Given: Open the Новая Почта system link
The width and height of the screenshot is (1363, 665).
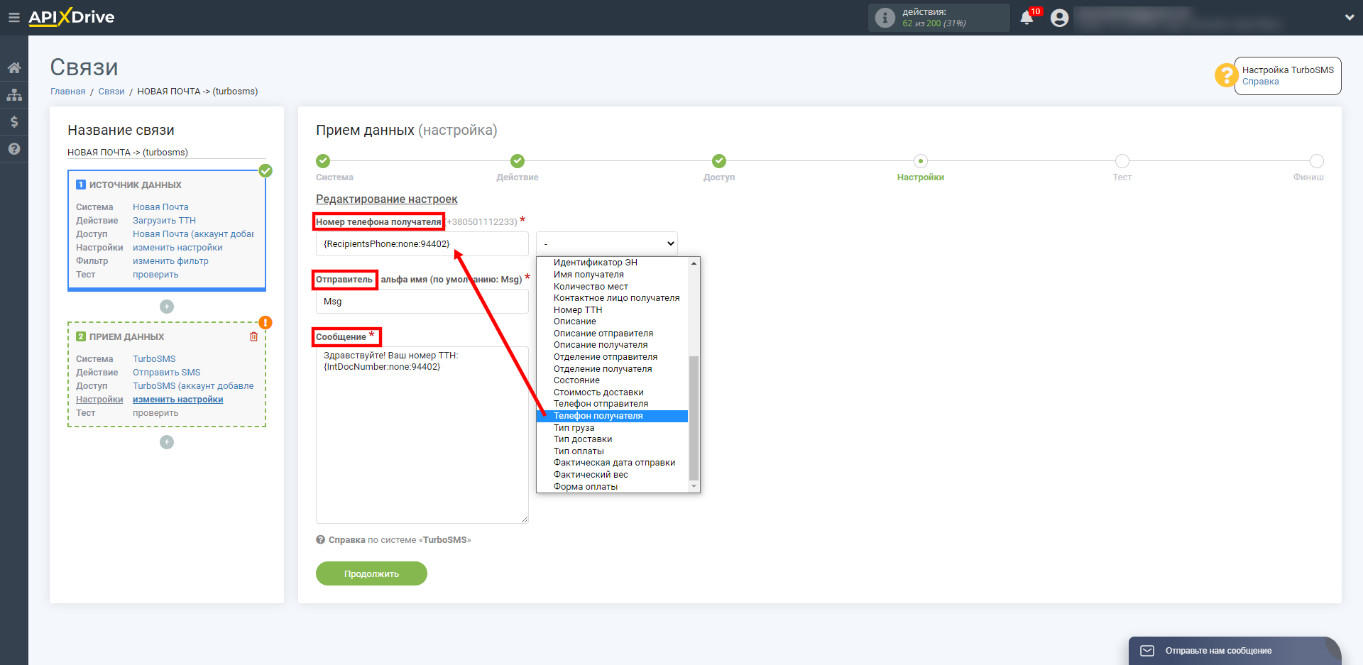Looking at the screenshot, I should click(160, 207).
